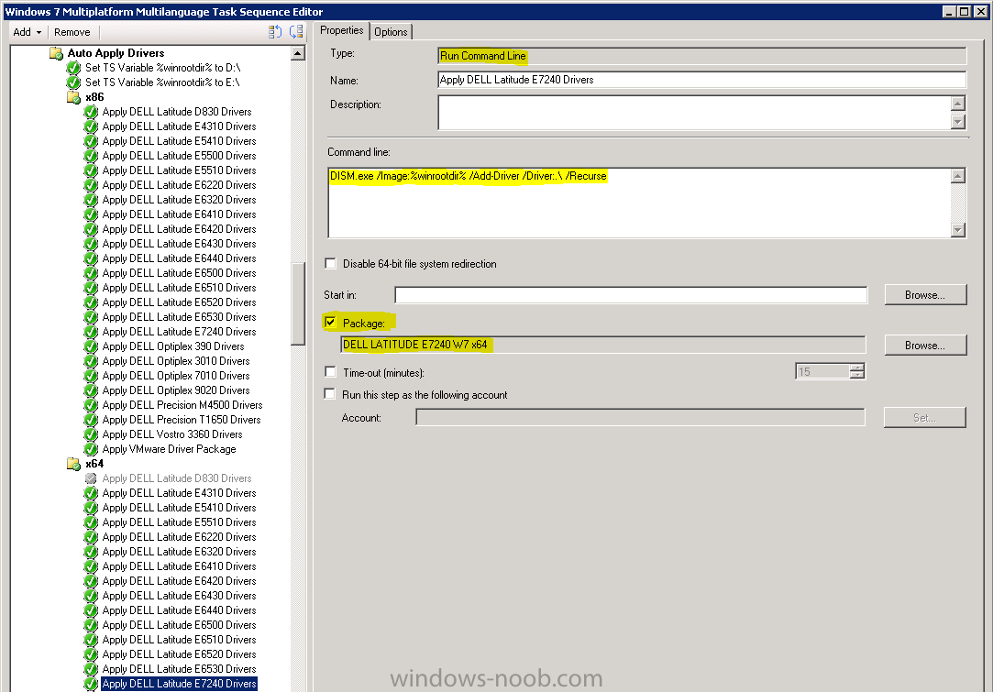Click check icon of highlighted x64 E7240 step
The height and width of the screenshot is (692, 993).
coord(91,684)
